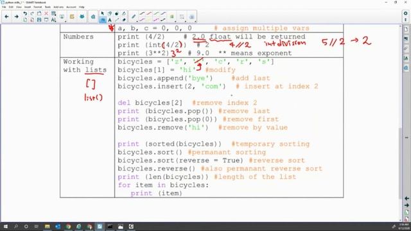Open toolbar settings gear icon
Screen dimensions: 411x231
(405, 13)
